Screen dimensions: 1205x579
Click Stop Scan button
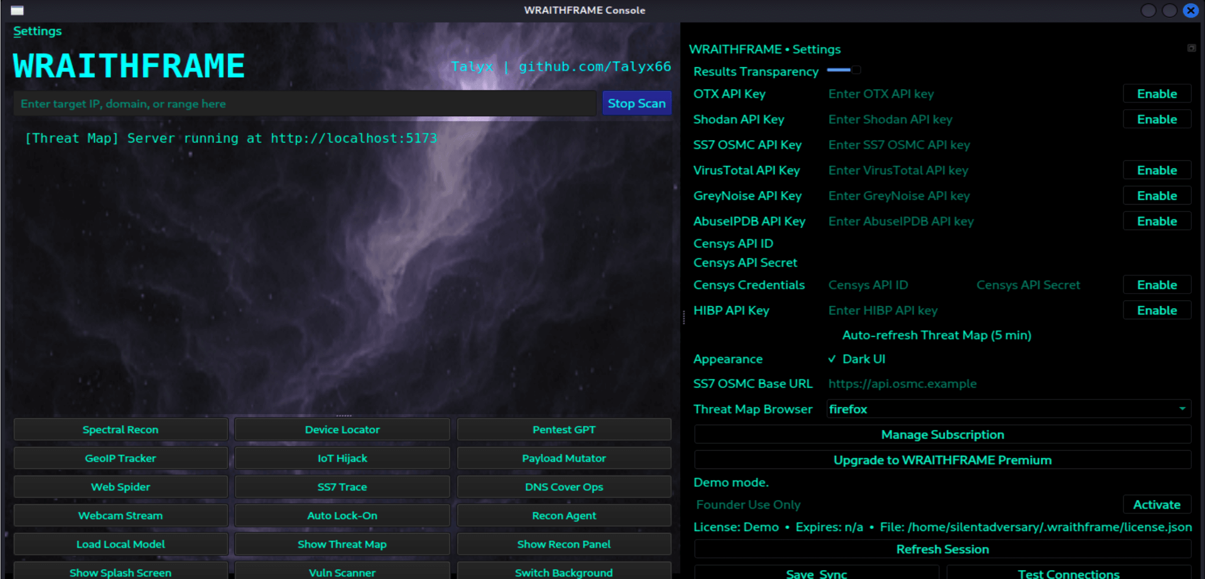[x=636, y=103]
